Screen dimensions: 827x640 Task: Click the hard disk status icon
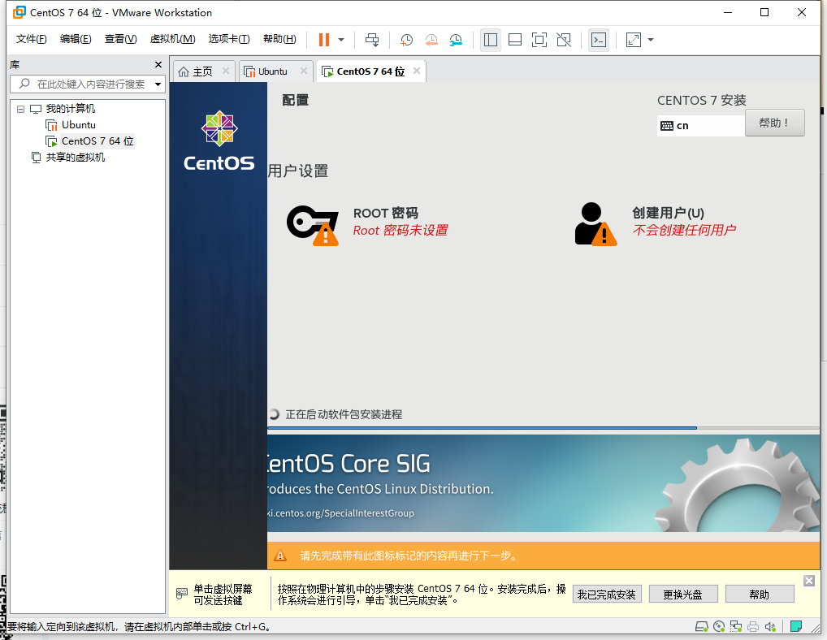[701, 627]
